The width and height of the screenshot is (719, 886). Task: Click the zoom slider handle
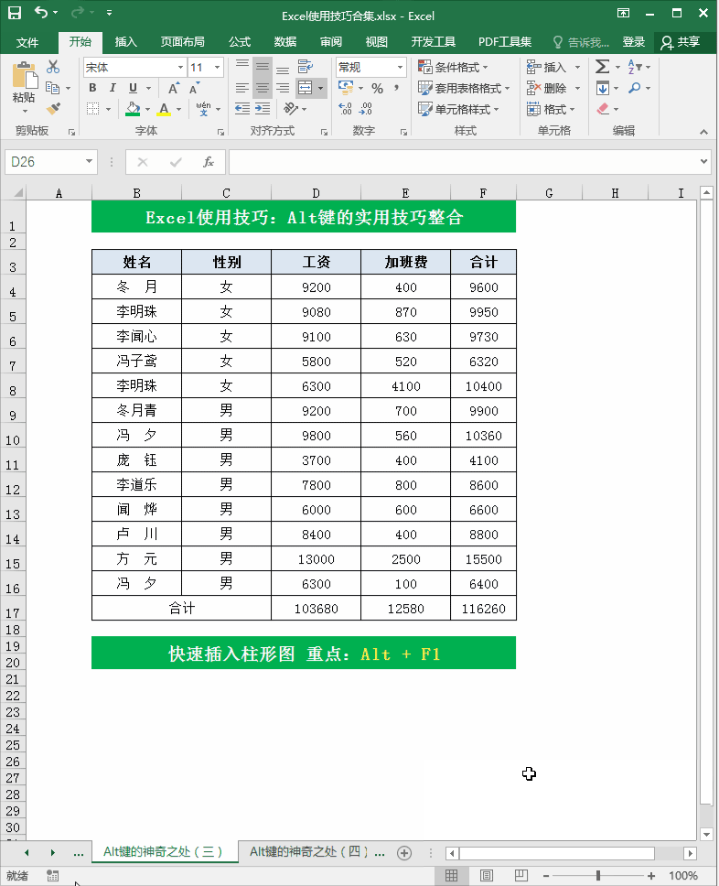point(598,876)
